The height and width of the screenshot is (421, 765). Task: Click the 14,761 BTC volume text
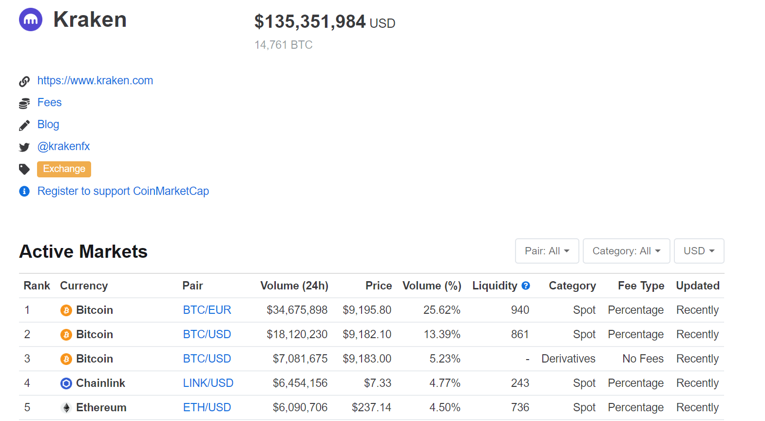click(x=284, y=45)
